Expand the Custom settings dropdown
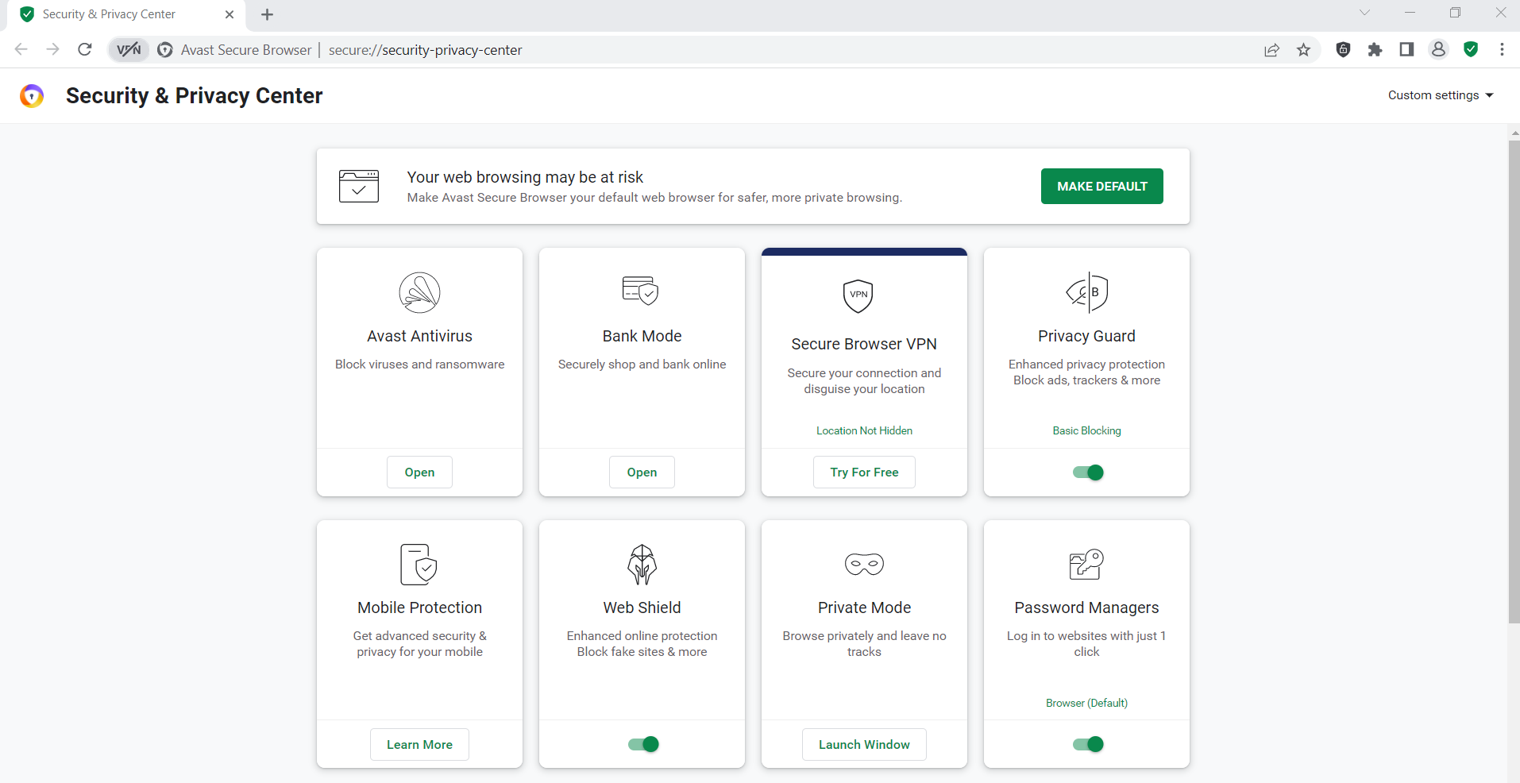 (x=1441, y=95)
